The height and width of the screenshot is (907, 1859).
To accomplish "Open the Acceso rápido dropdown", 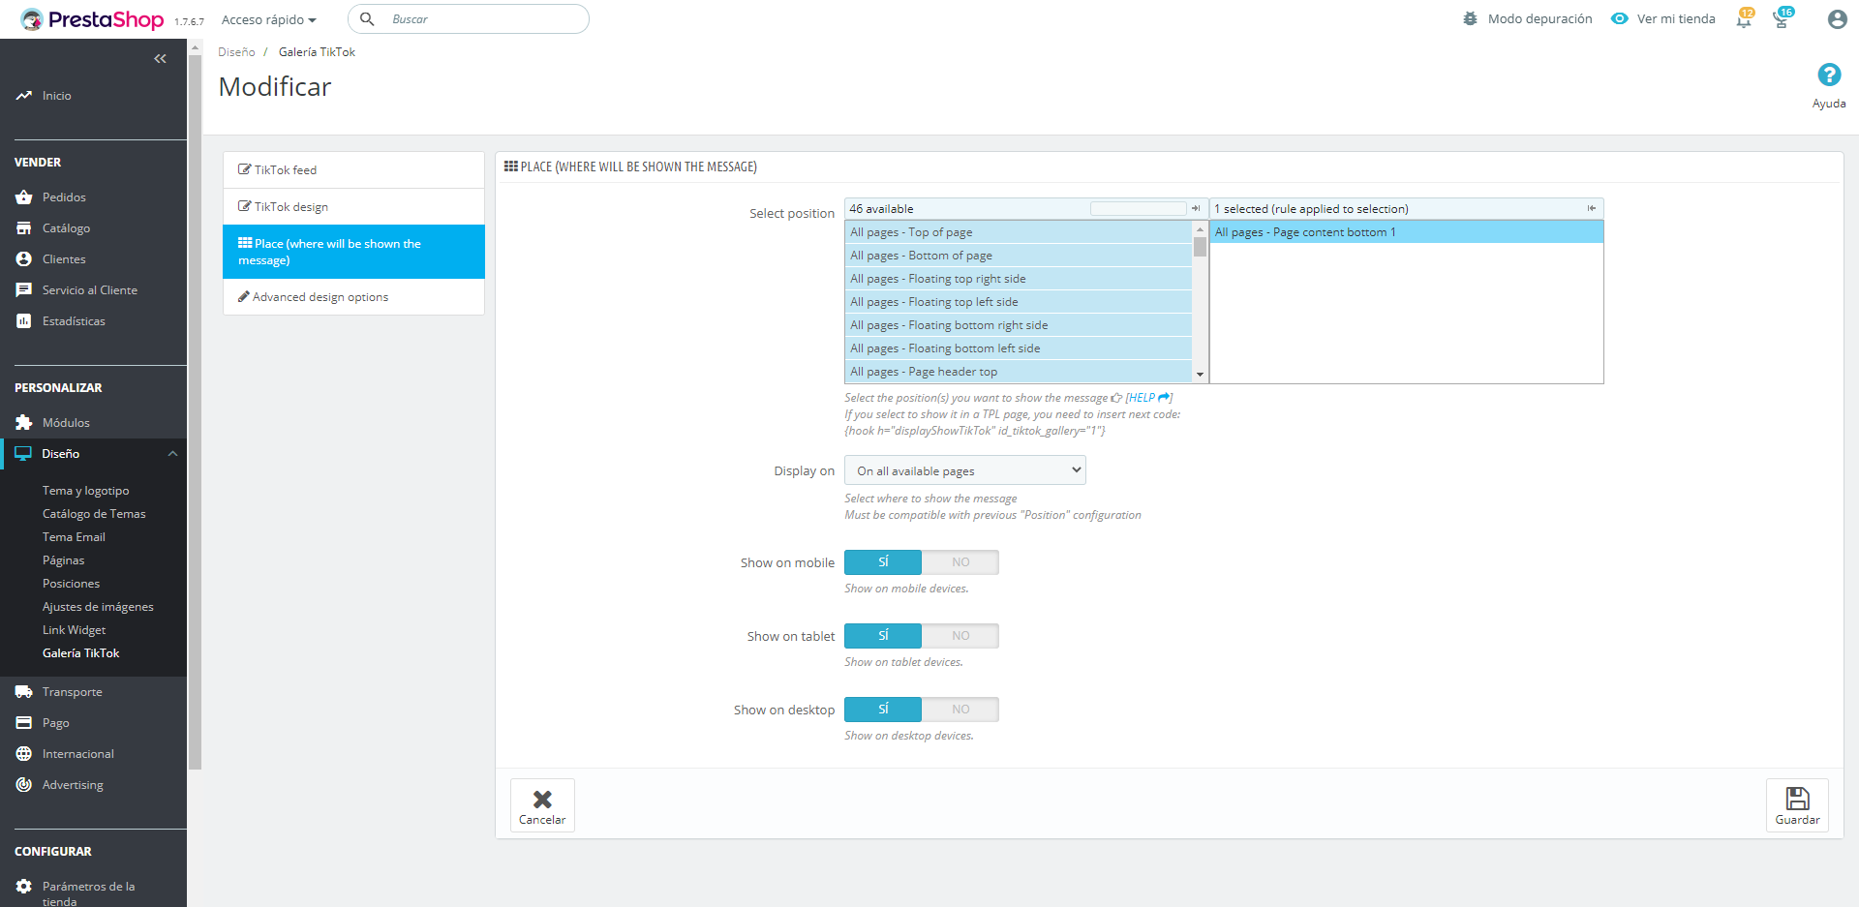I will [x=269, y=19].
